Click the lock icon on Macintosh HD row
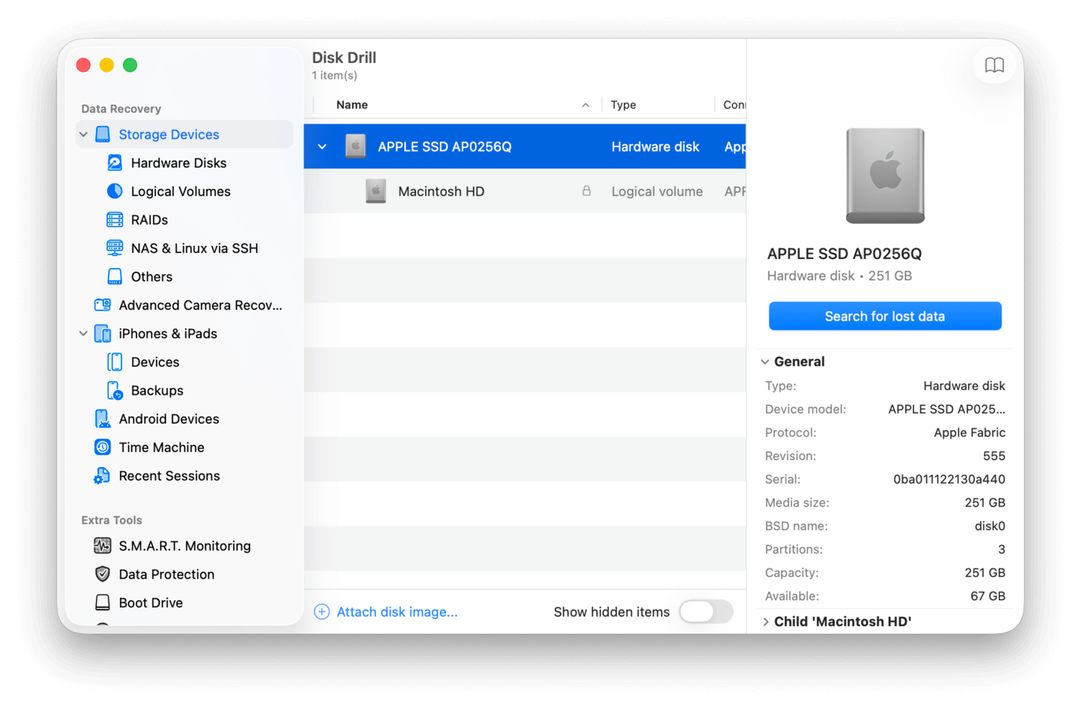The width and height of the screenshot is (1081, 709). (x=586, y=191)
